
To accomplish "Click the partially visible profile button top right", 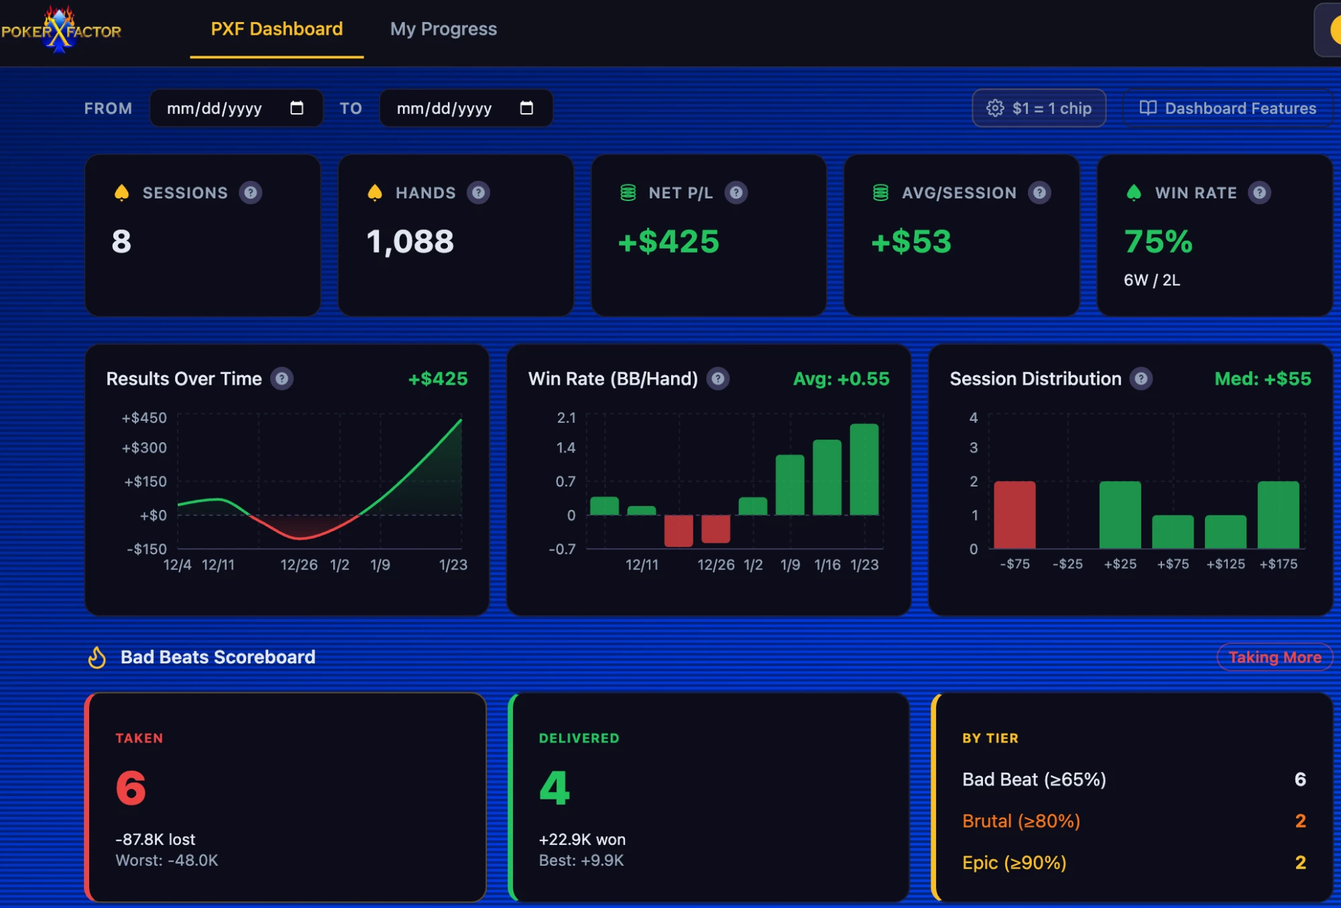I will (1328, 30).
